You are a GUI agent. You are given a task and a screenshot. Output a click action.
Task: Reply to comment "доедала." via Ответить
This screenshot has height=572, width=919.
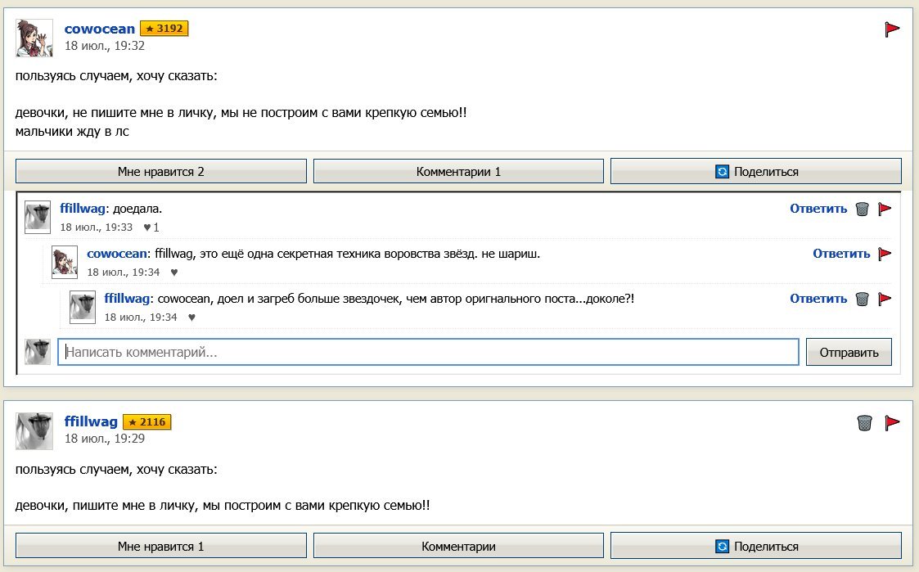pos(818,209)
